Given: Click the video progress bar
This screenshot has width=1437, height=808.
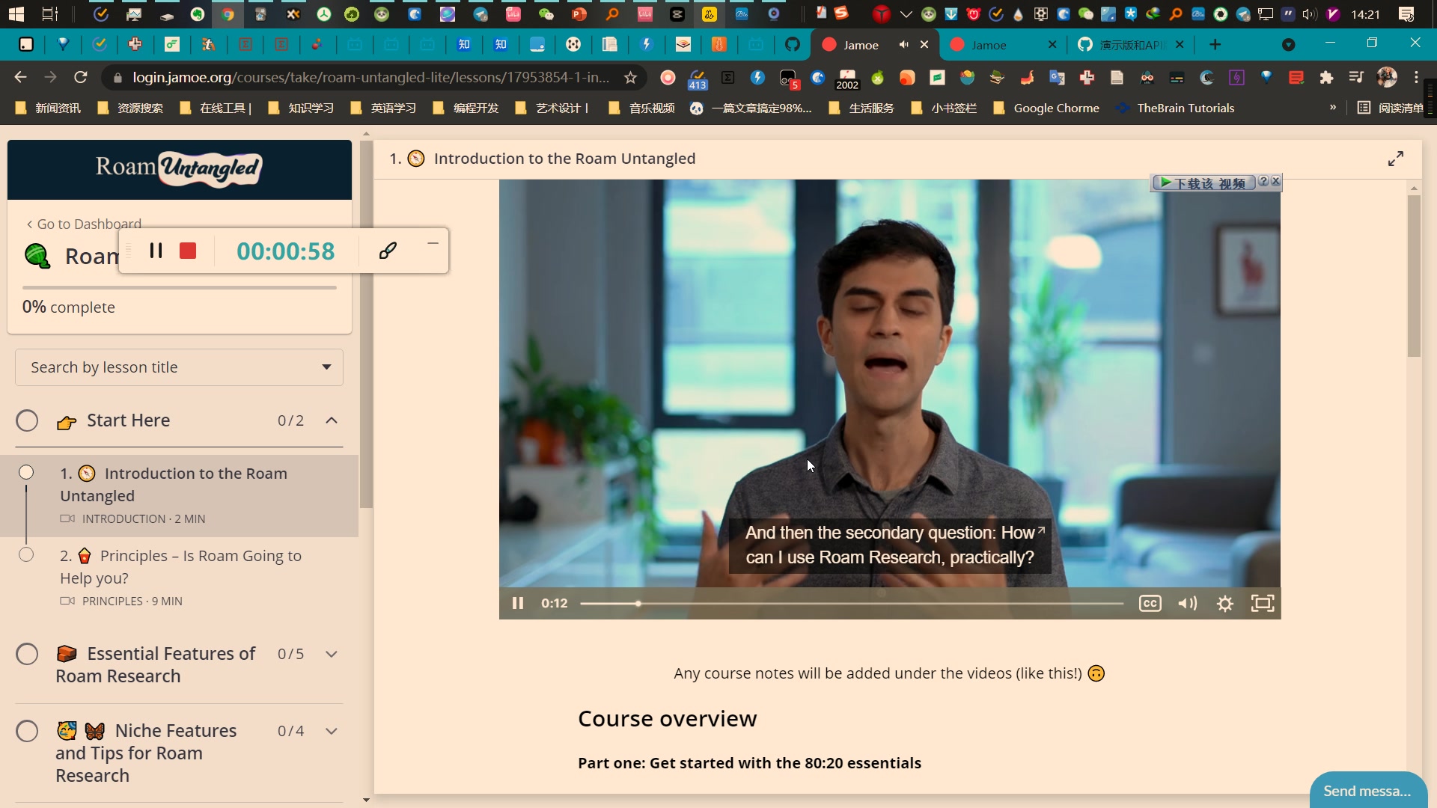Looking at the screenshot, I should (852, 603).
